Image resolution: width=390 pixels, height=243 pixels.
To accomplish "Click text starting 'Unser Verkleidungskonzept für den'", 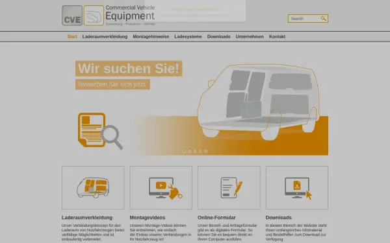I will (x=93, y=233).
